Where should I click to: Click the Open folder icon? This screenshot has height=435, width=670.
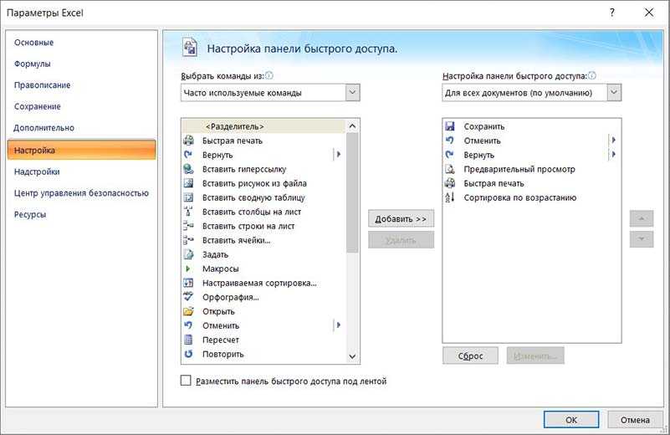(x=188, y=311)
